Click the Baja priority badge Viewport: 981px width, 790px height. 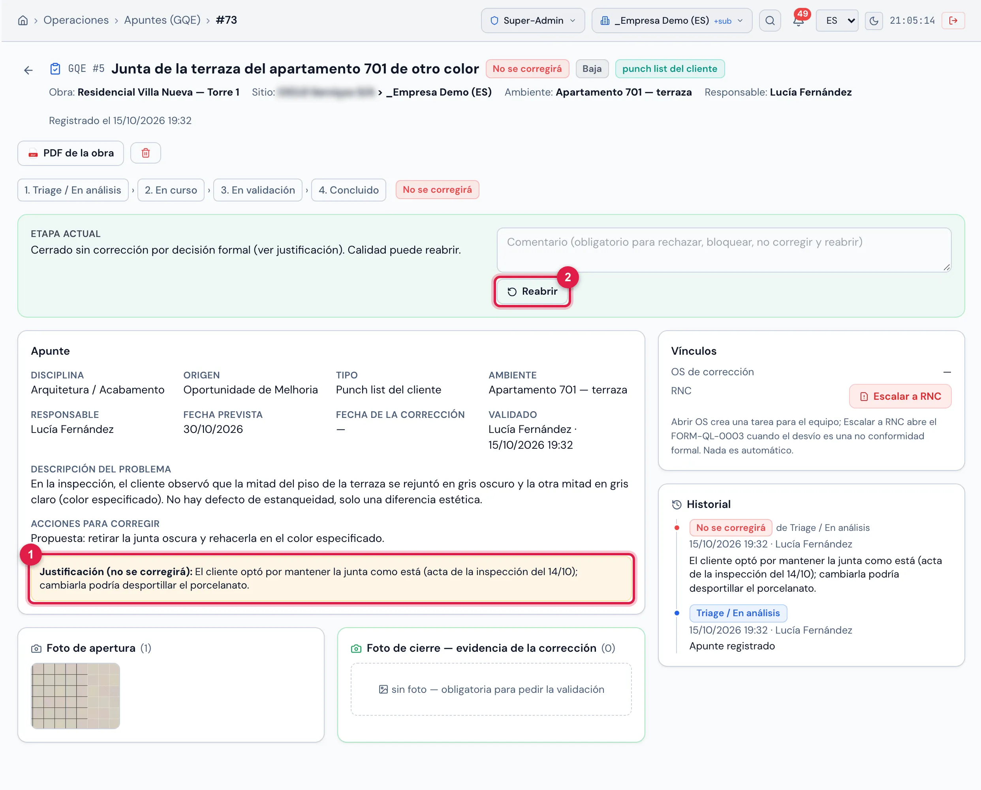[x=592, y=69]
